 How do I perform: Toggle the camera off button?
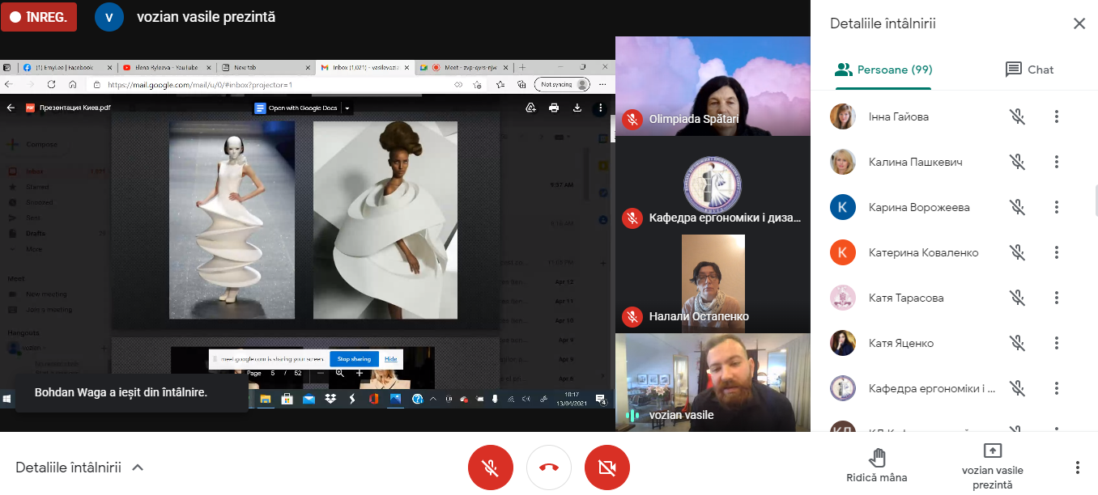coord(607,467)
